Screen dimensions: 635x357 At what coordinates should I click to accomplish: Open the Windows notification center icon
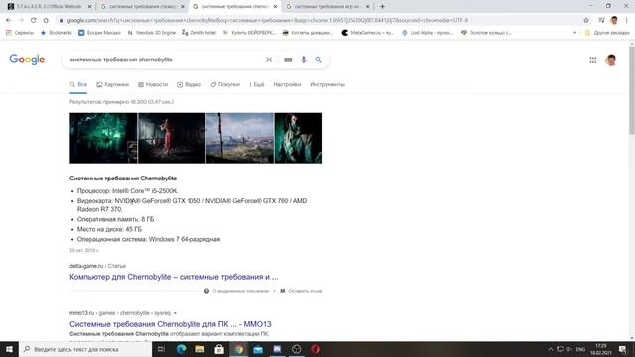(x=622, y=349)
